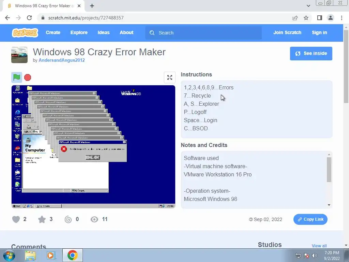Open AndersandAngus2012 profile link
This screenshot has width=349, height=262.
[62, 60]
